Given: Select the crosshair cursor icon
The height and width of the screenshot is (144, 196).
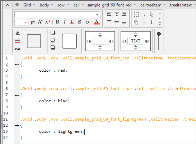Looking at the screenshot, I should click(144, 22).
